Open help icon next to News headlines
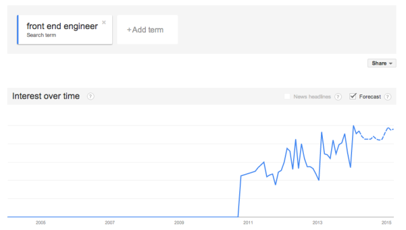Screen dimensions: 406x230 coord(338,97)
